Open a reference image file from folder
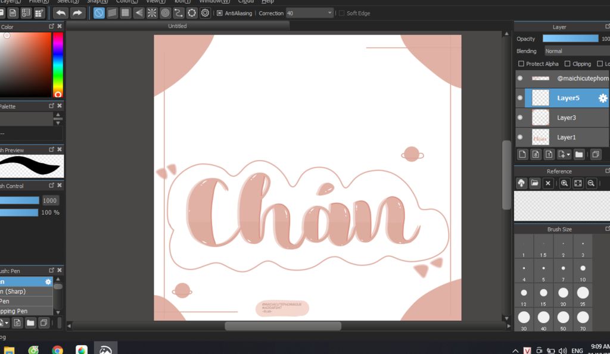Screen dimensions: 610x354 pyautogui.click(x=534, y=183)
